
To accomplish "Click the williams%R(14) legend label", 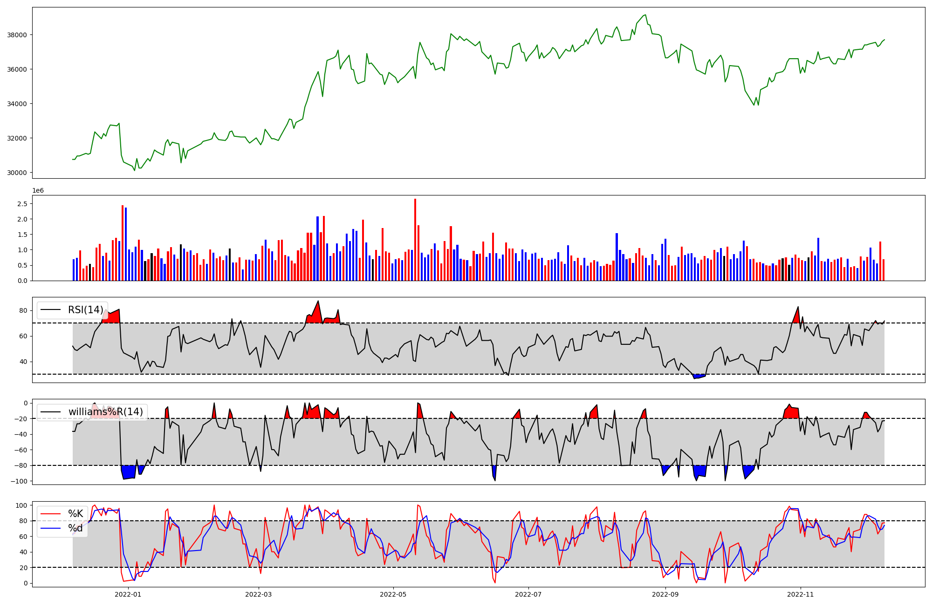I will click(105, 412).
